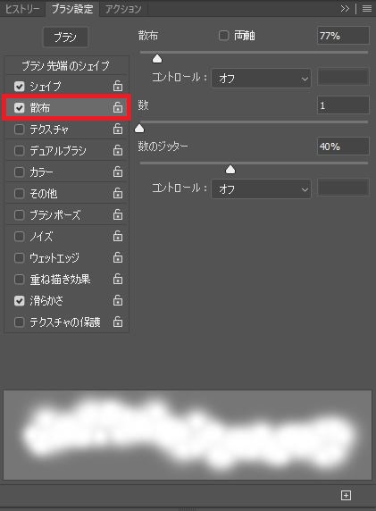Click the lock icon beside デュアルブラシ

click(x=118, y=150)
